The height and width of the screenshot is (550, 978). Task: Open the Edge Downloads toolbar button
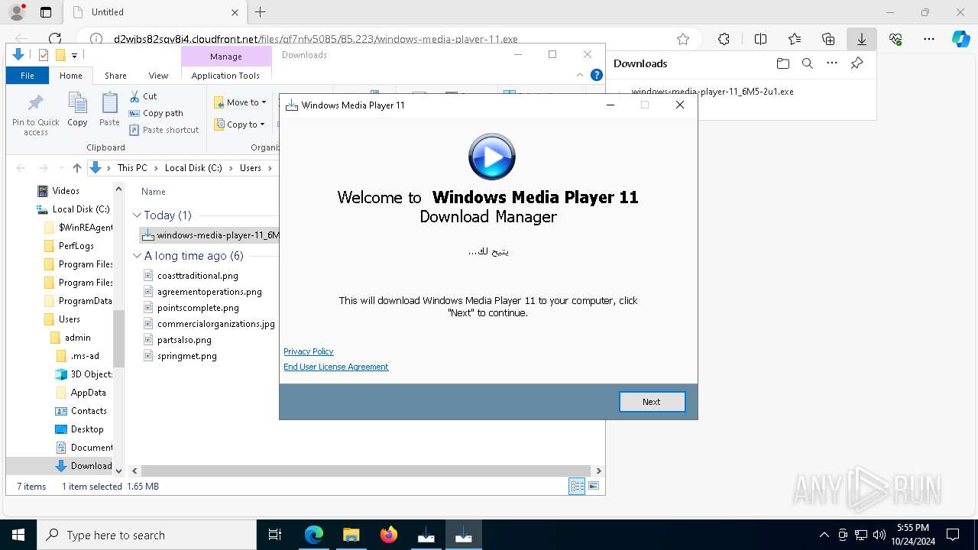(x=861, y=39)
